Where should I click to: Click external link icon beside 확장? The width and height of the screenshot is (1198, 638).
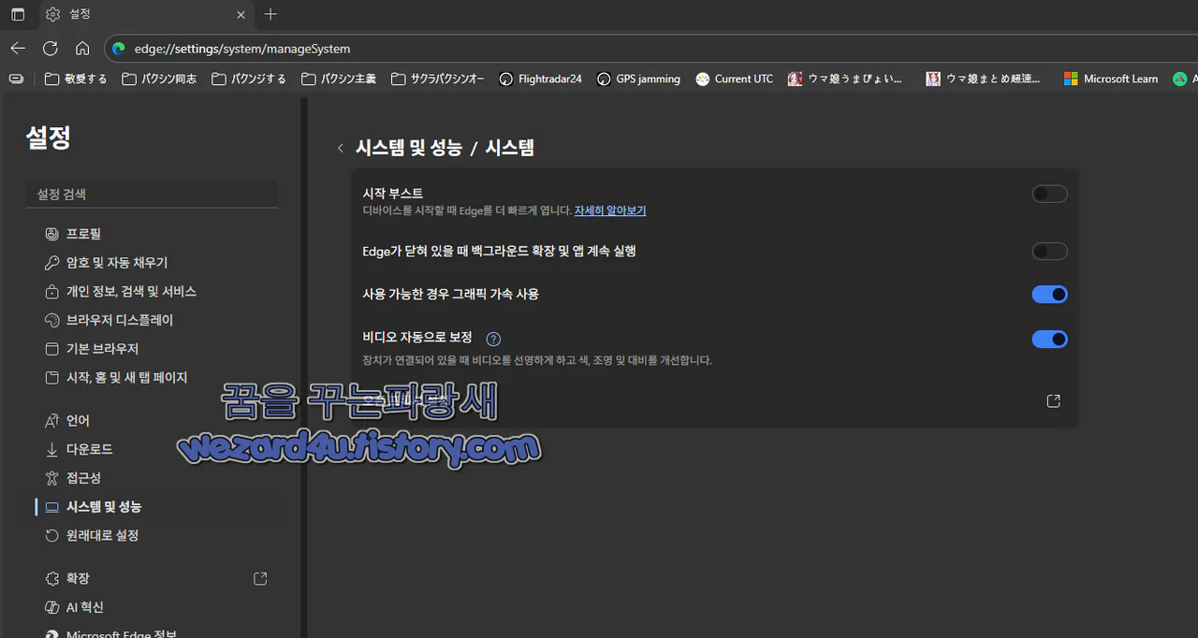pyautogui.click(x=260, y=578)
